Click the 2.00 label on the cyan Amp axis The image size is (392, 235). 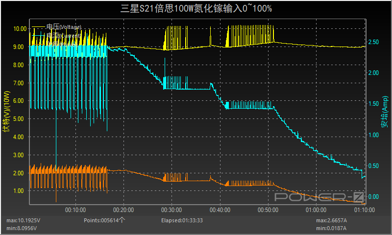click(373, 72)
